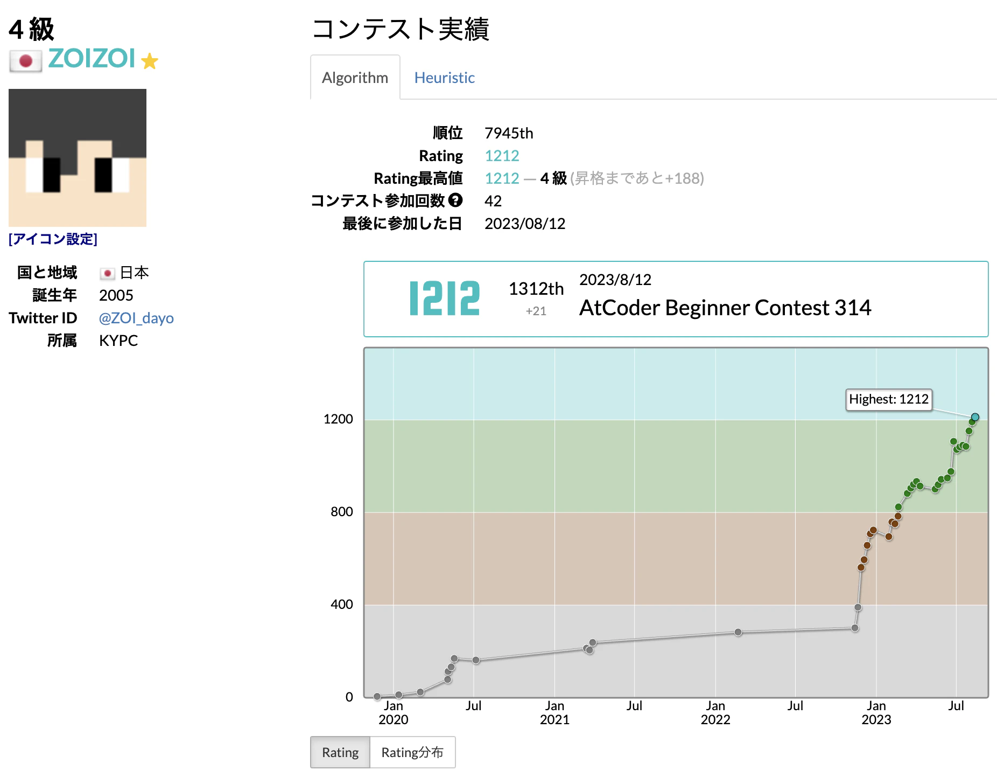The image size is (997, 777).
Task: Click the affiliation value KYPC
Action: (x=118, y=341)
